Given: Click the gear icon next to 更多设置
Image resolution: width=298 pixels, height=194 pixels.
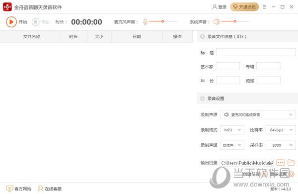Looking at the screenshot, I should tap(292, 174).
